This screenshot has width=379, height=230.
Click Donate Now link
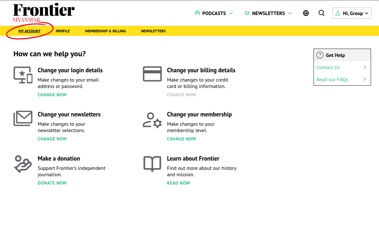click(52, 183)
